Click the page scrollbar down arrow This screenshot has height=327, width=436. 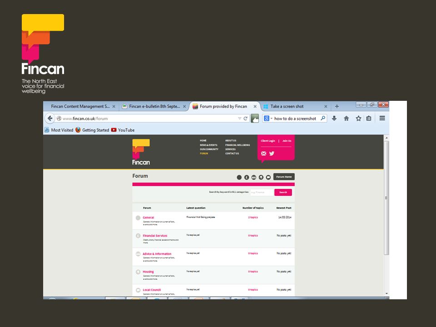click(386, 294)
